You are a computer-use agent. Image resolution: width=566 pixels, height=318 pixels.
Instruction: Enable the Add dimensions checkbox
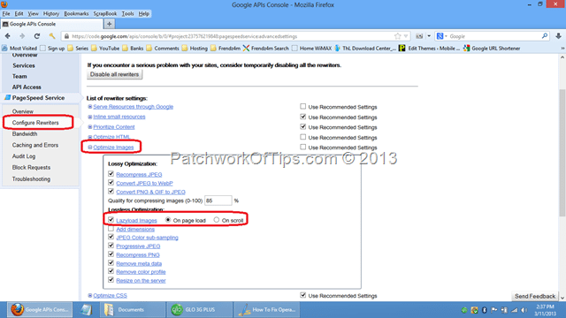pos(111,229)
